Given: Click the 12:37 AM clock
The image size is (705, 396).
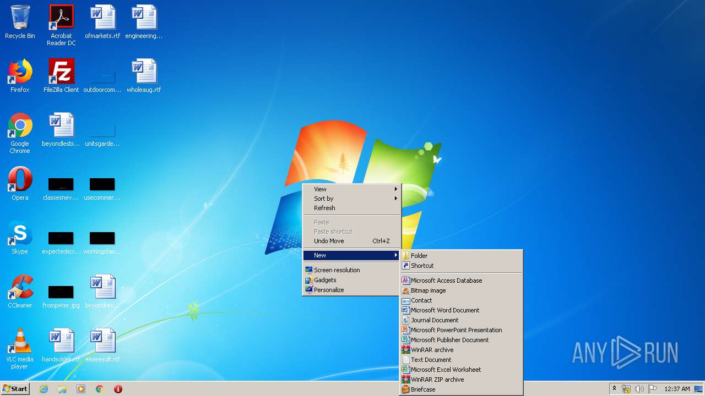Looking at the screenshot, I should click(x=677, y=389).
